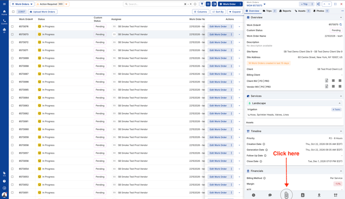Switch to the Overview tab
The width and height of the screenshot is (345, 199).
click(253, 11)
